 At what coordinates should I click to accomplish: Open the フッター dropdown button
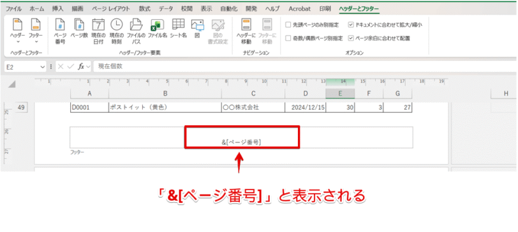pos(35,32)
